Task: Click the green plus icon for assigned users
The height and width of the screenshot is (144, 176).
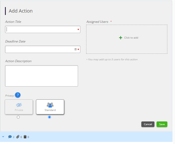Action: [121, 38]
